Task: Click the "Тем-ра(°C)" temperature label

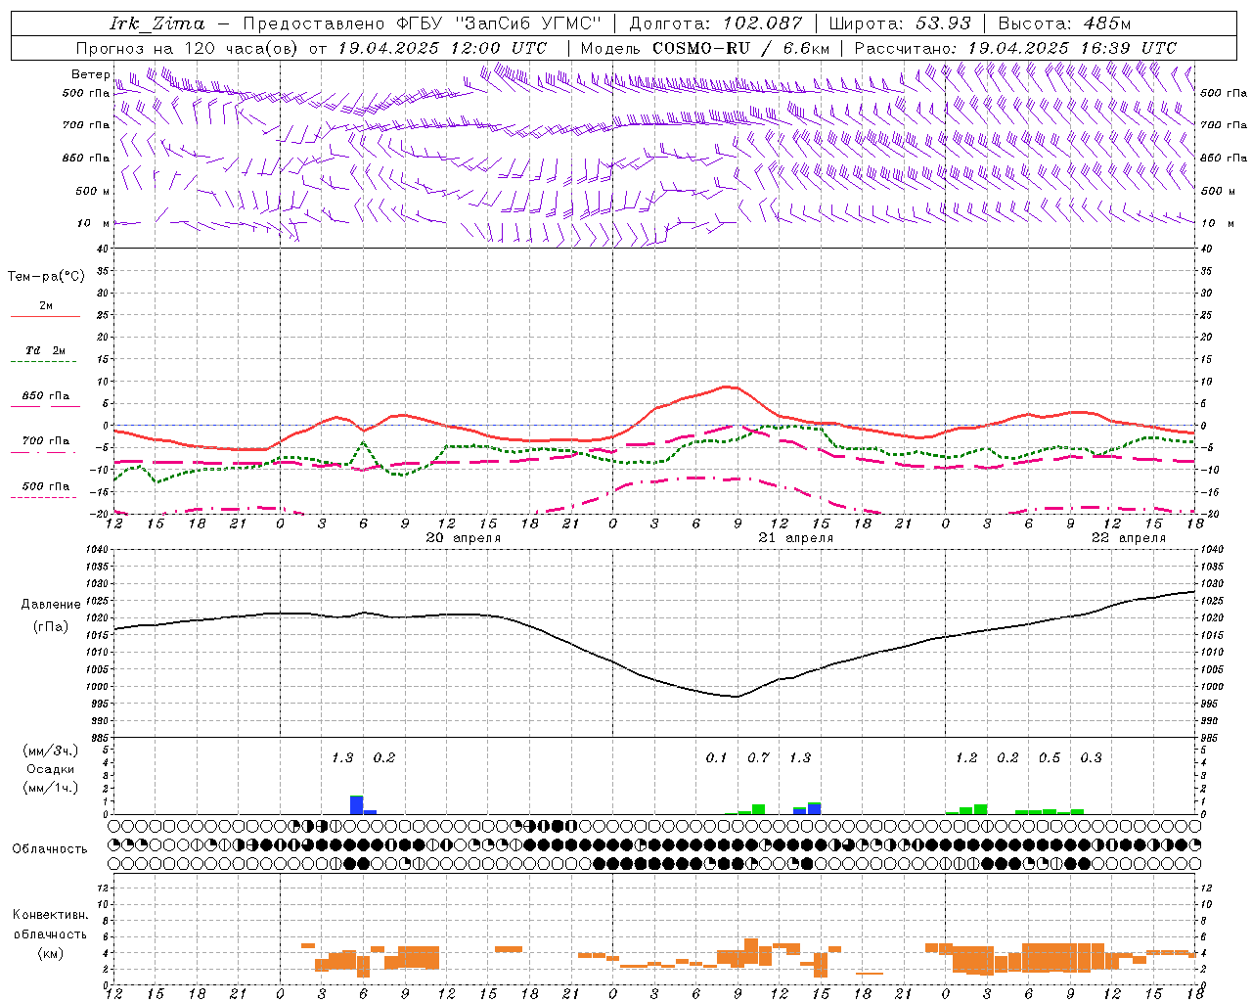Action: (x=46, y=276)
